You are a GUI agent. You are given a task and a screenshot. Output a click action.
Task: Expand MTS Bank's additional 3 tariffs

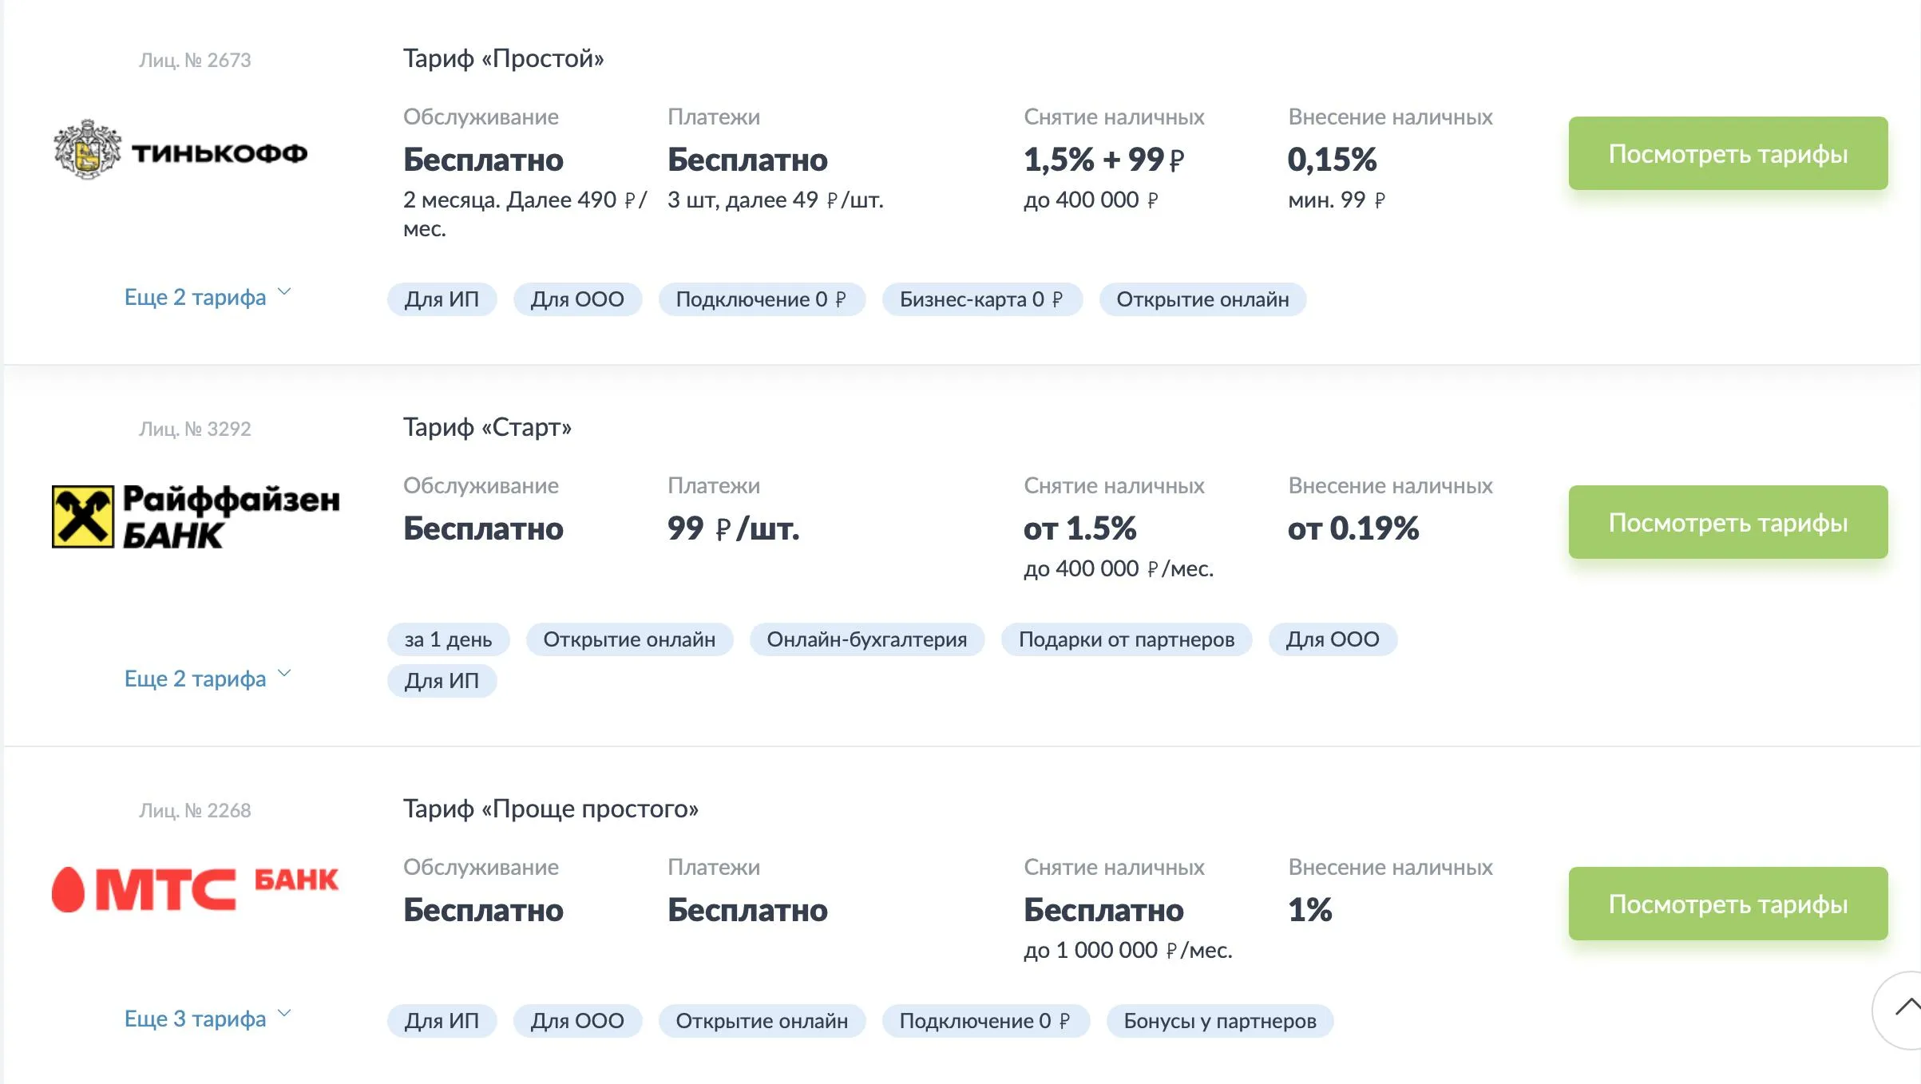tap(207, 1019)
